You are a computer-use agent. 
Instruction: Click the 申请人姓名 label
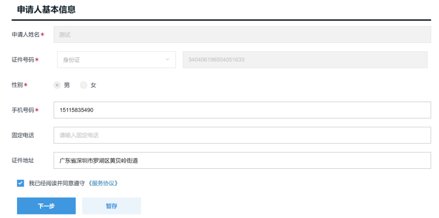click(26, 35)
